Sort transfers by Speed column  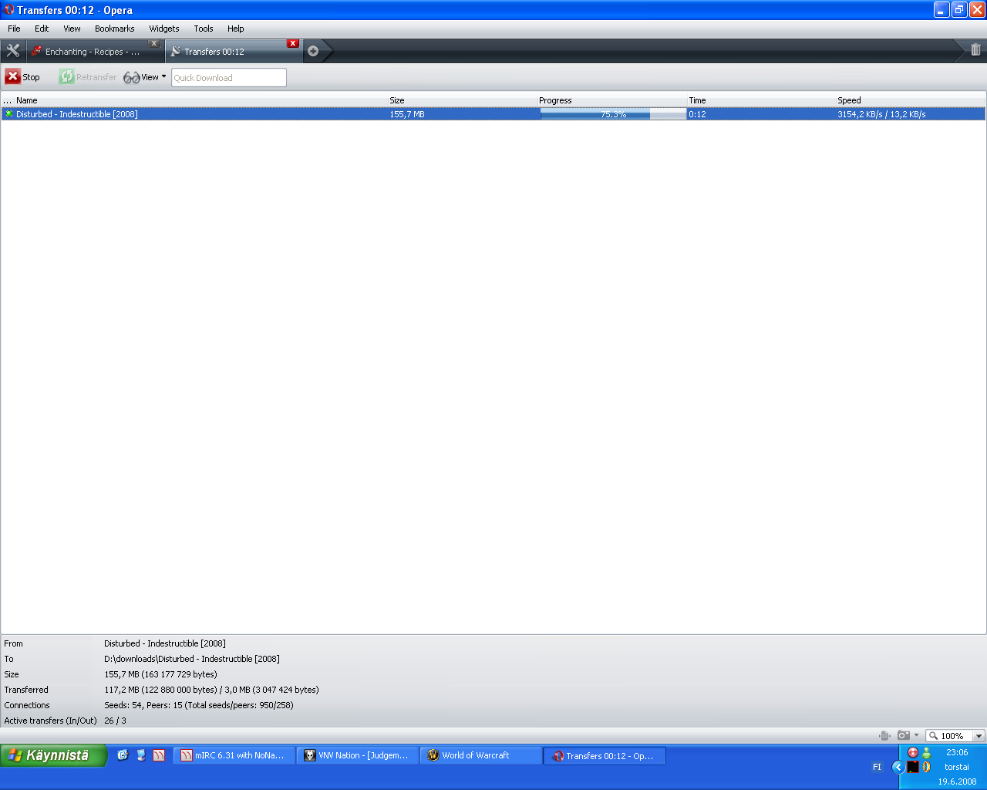[911, 100]
